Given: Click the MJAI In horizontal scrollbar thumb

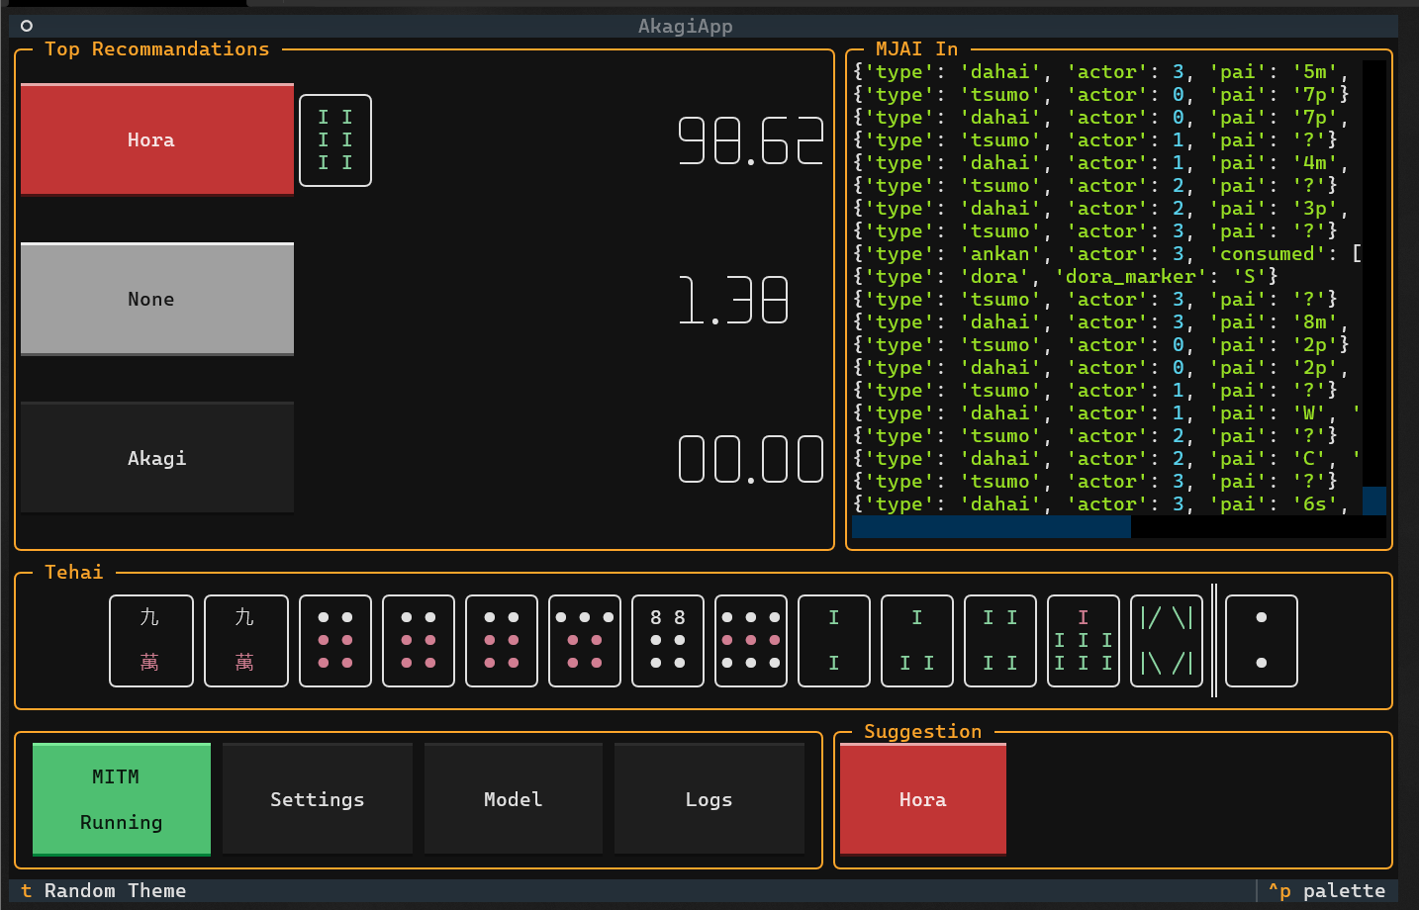Looking at the screenshot, I should [992, 526].
